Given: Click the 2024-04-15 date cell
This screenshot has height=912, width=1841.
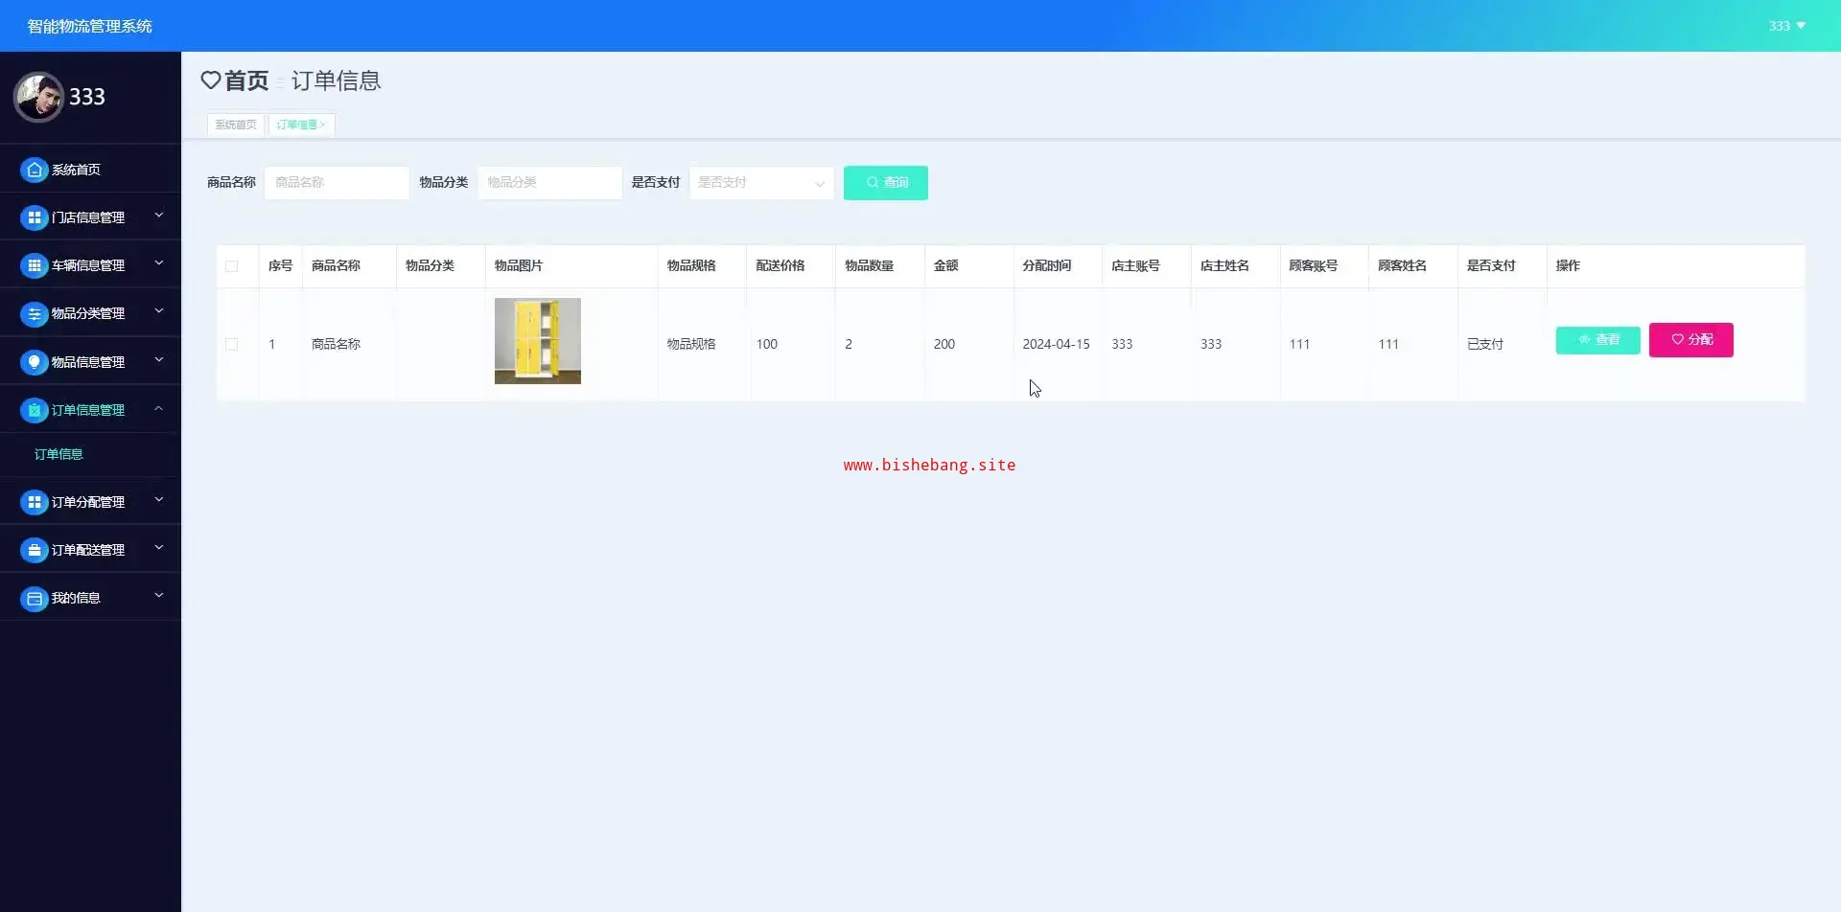Looking at the screenshot, I should 1057,344.
